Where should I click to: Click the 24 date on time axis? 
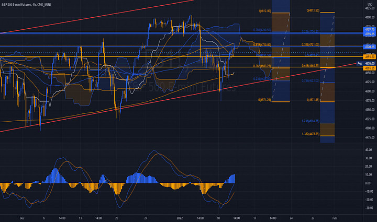tap(291, 218)
